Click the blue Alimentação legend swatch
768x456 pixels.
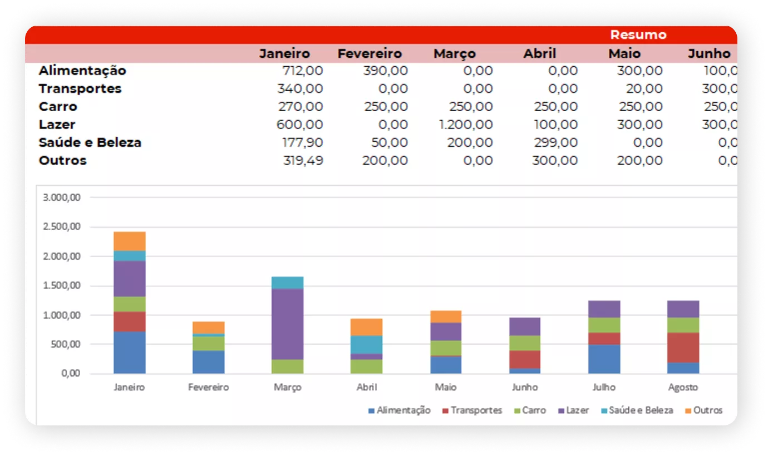(371, 411)
